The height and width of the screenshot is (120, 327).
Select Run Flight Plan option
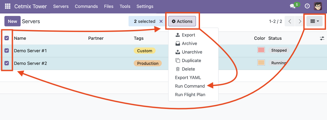pos(190,95)
